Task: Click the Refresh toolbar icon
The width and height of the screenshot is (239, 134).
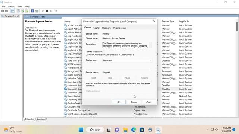Action: (22, 11)
